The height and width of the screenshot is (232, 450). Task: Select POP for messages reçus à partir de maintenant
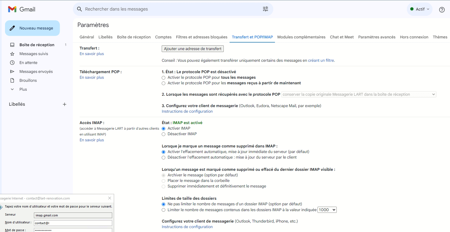[164, 83]
